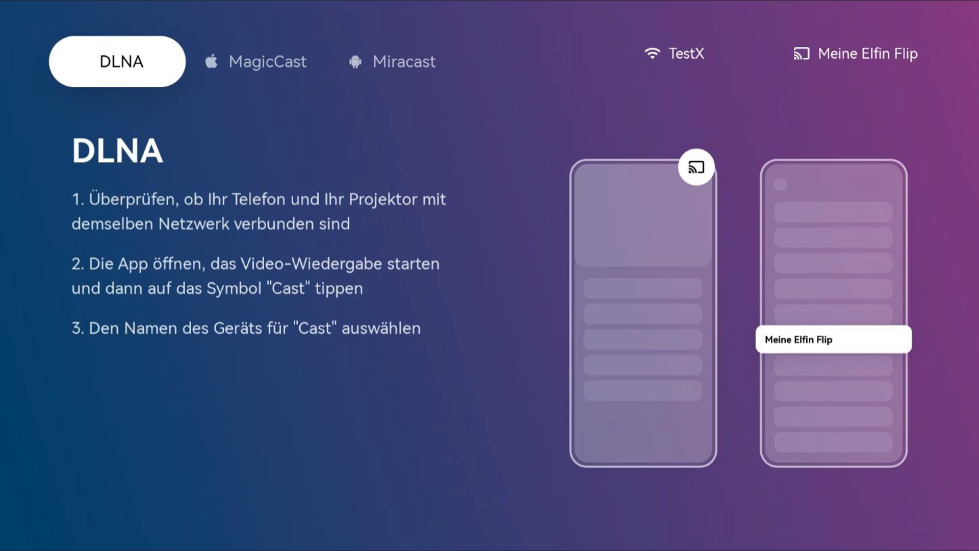The height and width of the screenshot is (551, 979).
Task: Click the Apple logo icon beside MagicCast
Action: pos(211,61)
